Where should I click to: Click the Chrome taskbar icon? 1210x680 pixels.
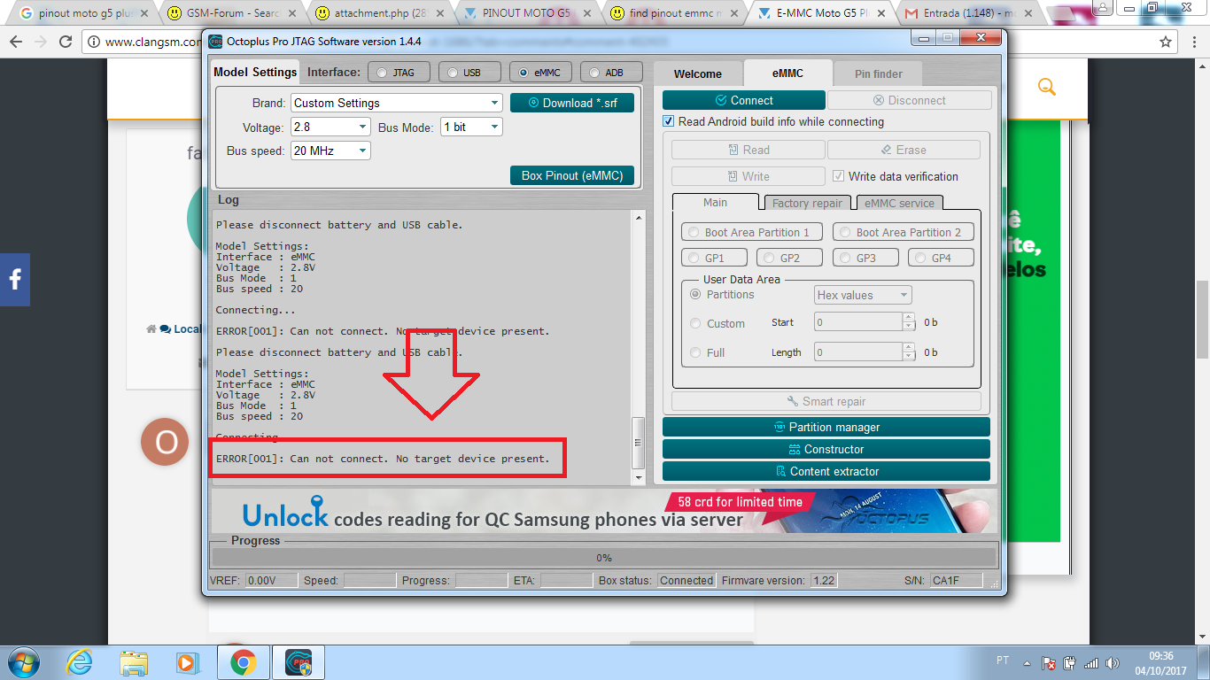[x=244, y=662]
